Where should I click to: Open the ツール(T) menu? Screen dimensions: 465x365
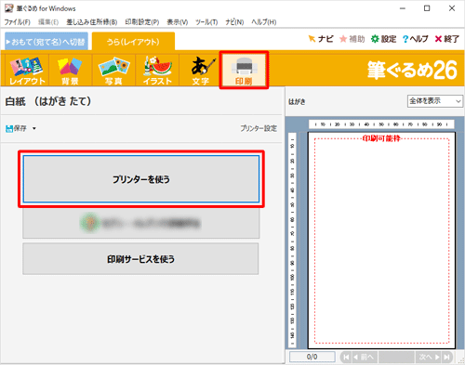click(x=206, y=22)
